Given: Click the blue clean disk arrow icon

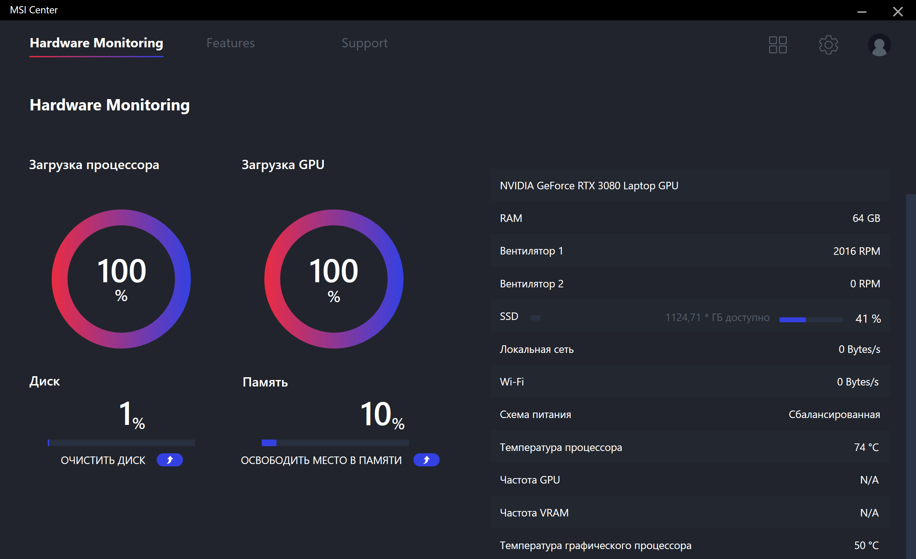Looking at the screenshot, I should pyautogui.click(x=169, y=460).
